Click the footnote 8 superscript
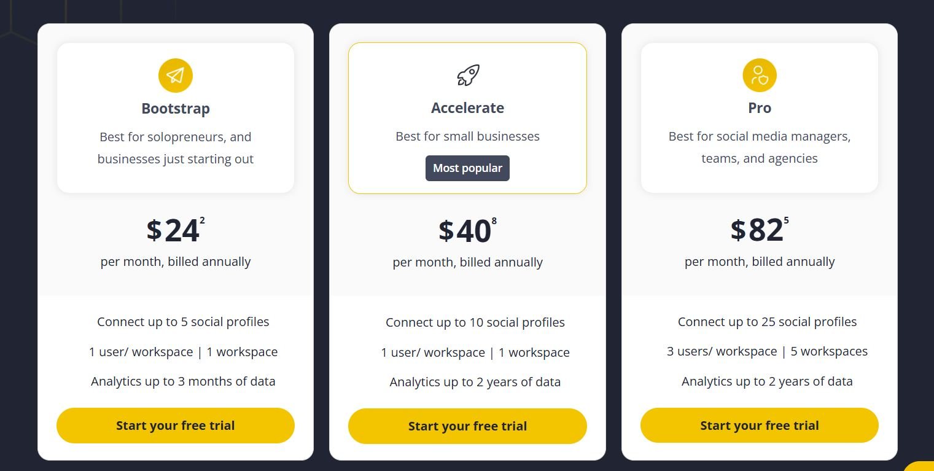Image resolution: width=934 pixels, height=471 pixels. (494, 222)
